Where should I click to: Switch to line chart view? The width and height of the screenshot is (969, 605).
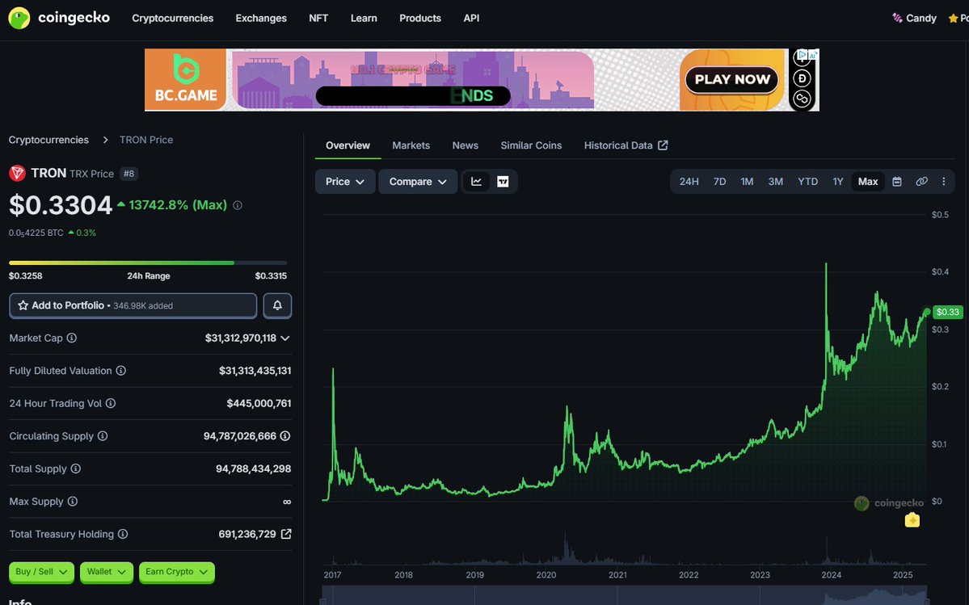coord(477,182)
